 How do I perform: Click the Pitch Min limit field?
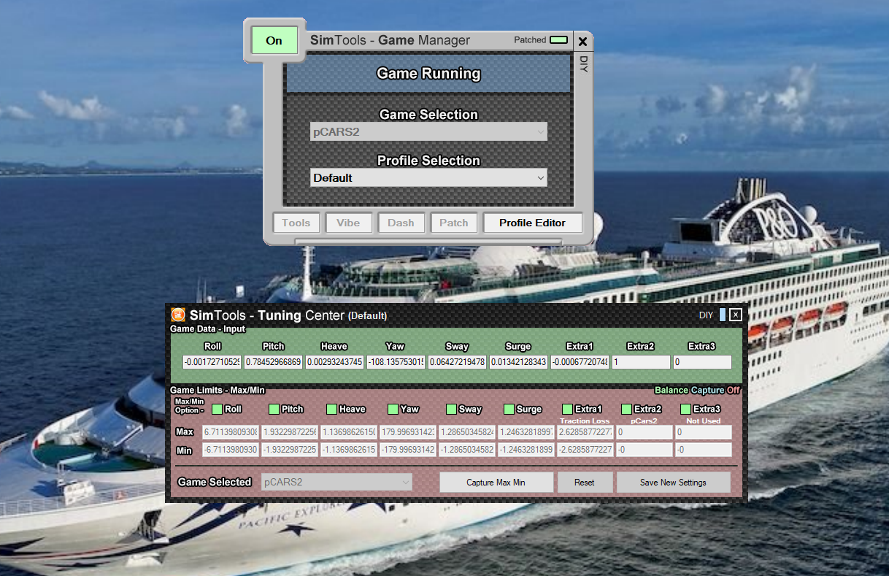[289, 450]
